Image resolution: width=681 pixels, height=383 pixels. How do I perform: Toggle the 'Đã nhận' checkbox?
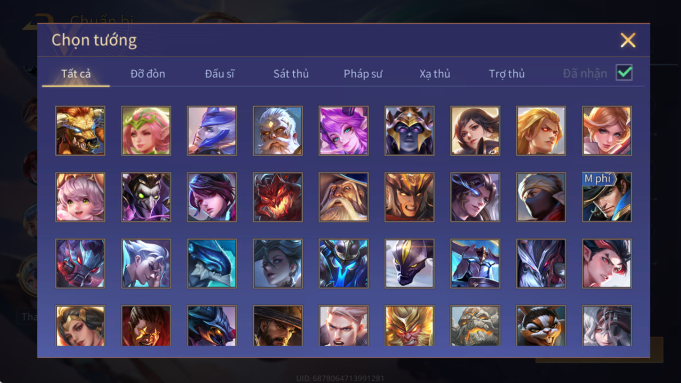(x=624, y=73)
